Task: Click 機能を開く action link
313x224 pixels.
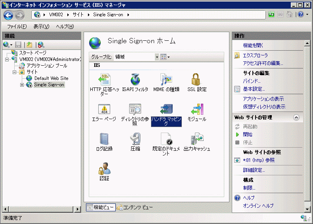Action: pyautogui.click(x=253, y=46)
